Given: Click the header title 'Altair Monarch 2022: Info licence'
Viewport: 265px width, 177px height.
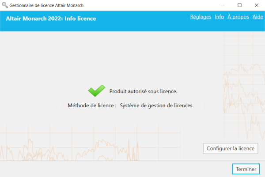Looking at the screenshot, I should pyautogui.click(x=51, y=19).
